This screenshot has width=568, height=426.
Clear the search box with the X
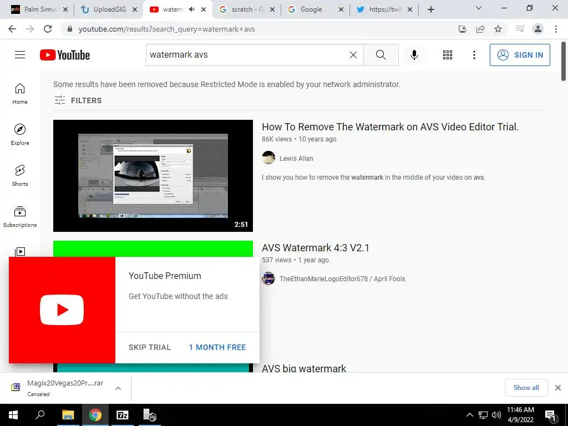pos(353,55)
